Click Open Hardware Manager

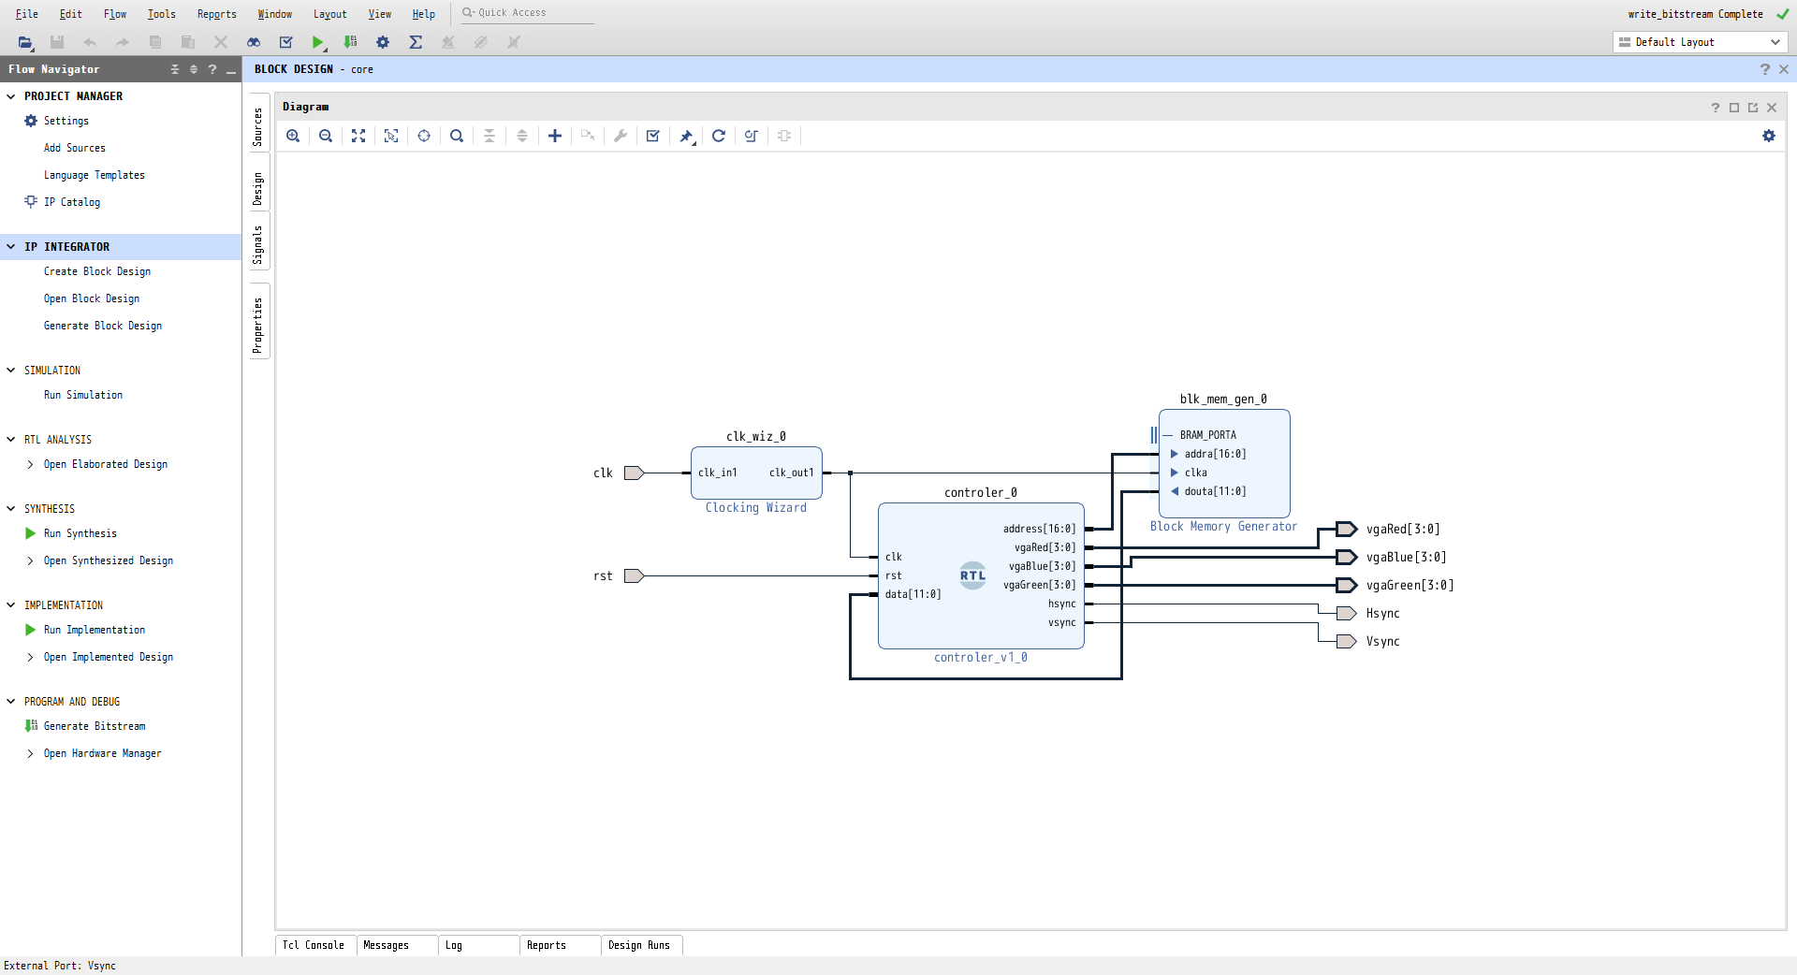[102, 753]
